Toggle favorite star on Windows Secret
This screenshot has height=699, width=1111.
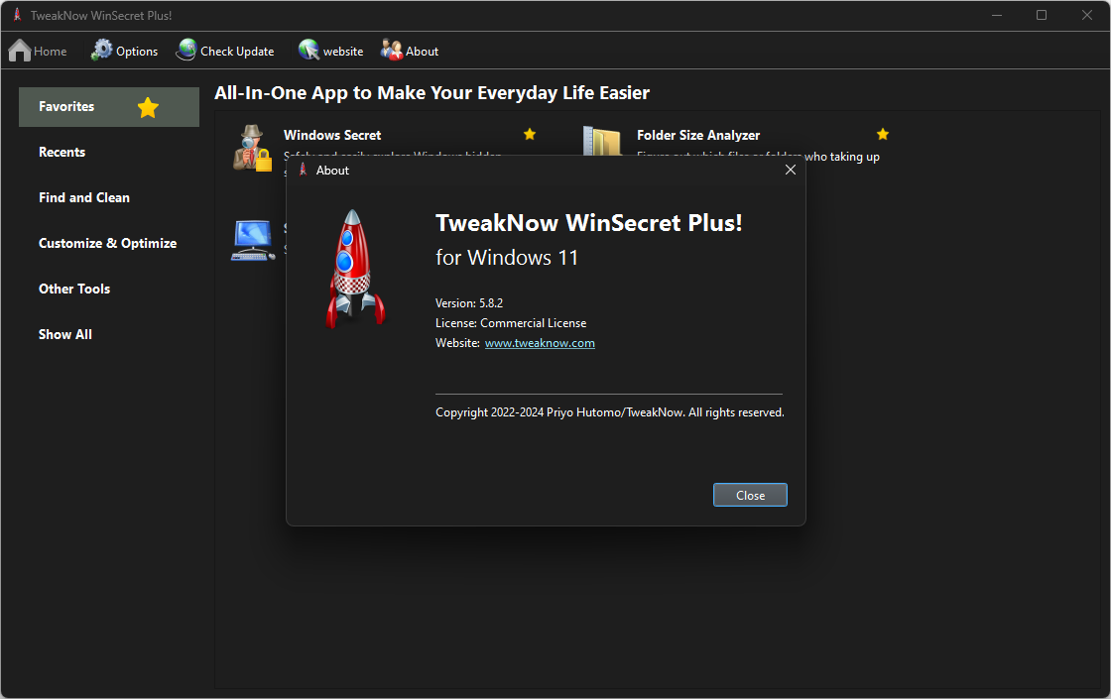(x=530, y=134)
